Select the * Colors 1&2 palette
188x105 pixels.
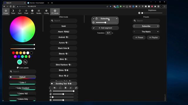22,93
